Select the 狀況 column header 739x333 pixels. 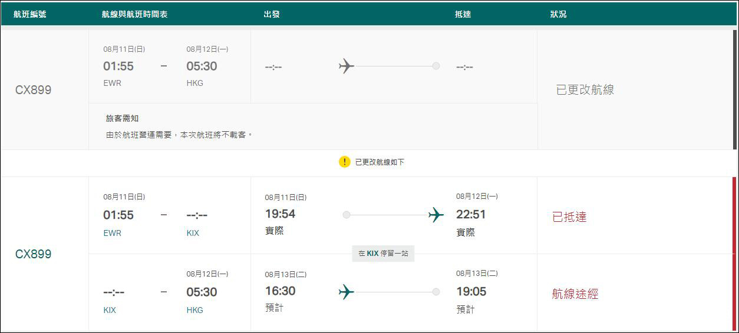[558, 14]
